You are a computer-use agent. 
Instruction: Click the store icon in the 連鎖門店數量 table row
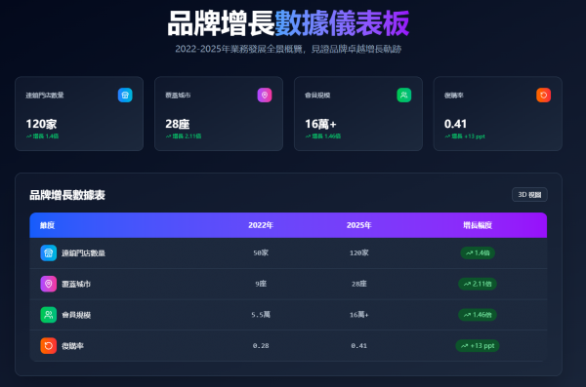pyautogui.click(x=49, y=253)
